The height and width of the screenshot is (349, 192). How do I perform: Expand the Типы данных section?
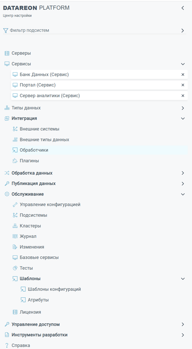183,108
